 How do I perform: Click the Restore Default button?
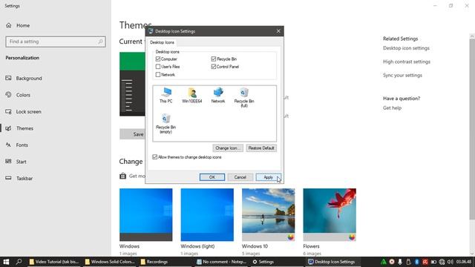(261, 148)
